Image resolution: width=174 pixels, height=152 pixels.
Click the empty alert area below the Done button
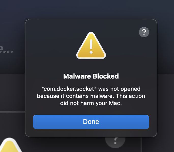[x=91, y=133]
